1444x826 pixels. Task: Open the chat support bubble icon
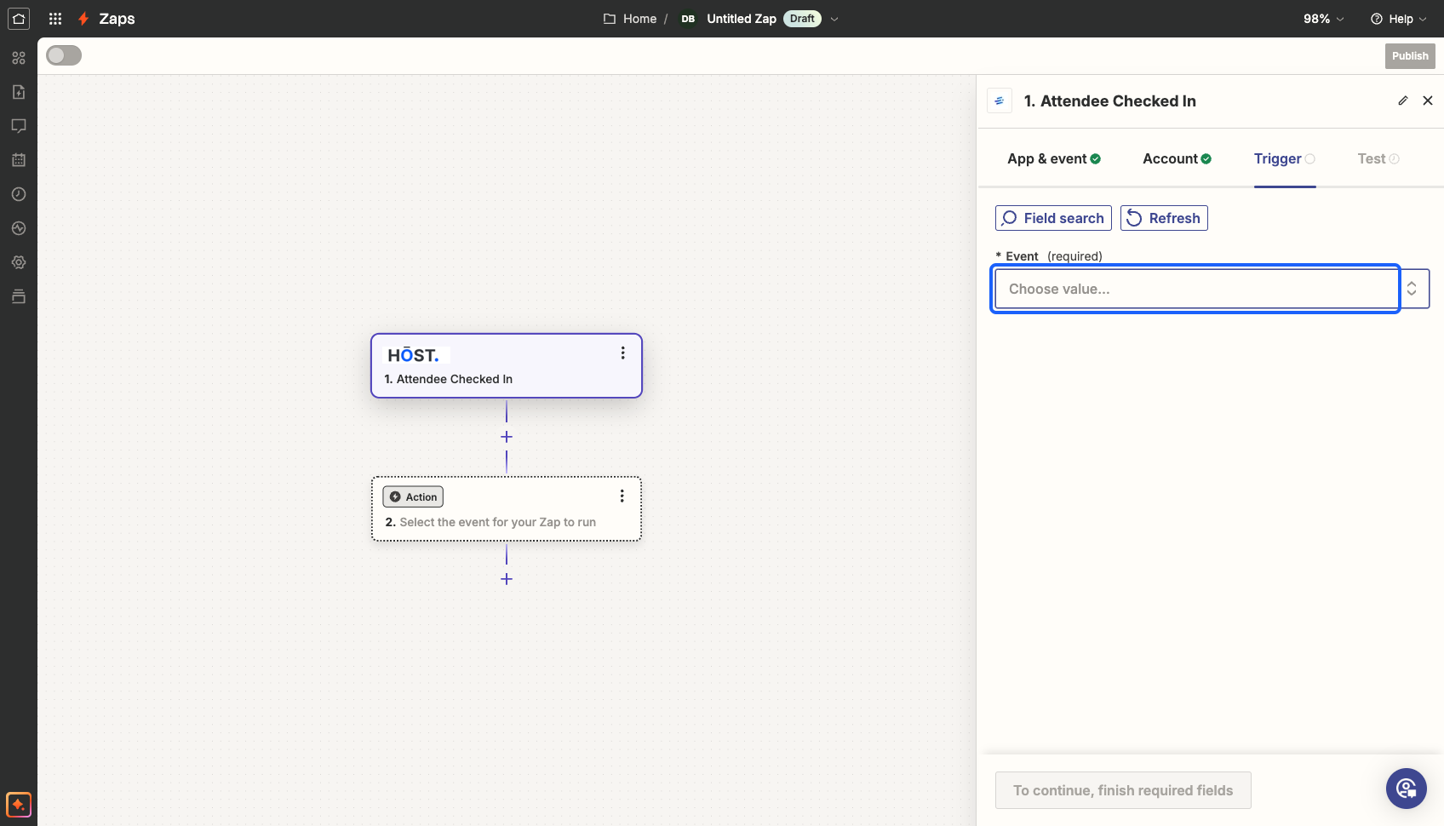(x=1407, y=789)
